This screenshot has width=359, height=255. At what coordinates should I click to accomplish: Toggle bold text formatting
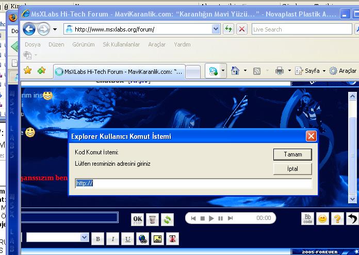coord(97,238)
